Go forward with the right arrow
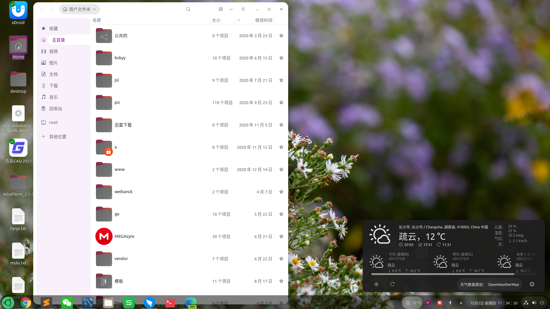The width and height of the screenshot is (550, 309). pyautogui.click(x=52, y=9)
